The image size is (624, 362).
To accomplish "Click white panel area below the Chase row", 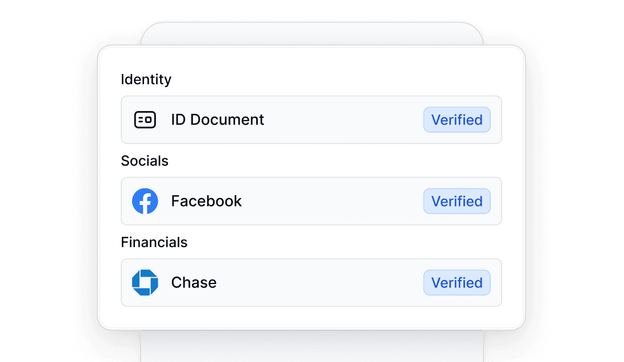I will tap(311, 318).
